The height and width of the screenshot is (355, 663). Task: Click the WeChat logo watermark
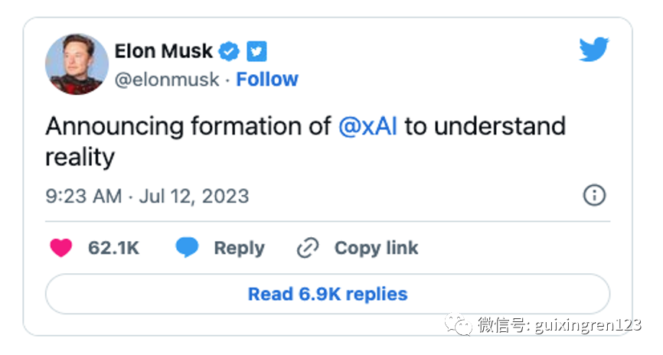click(x=460, y=325)
